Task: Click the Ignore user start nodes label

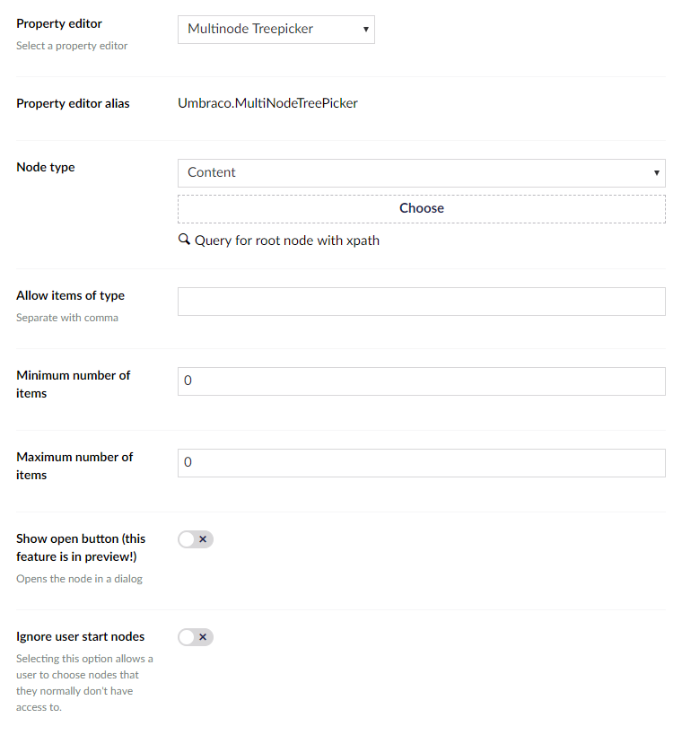Action: click(80, 636)
